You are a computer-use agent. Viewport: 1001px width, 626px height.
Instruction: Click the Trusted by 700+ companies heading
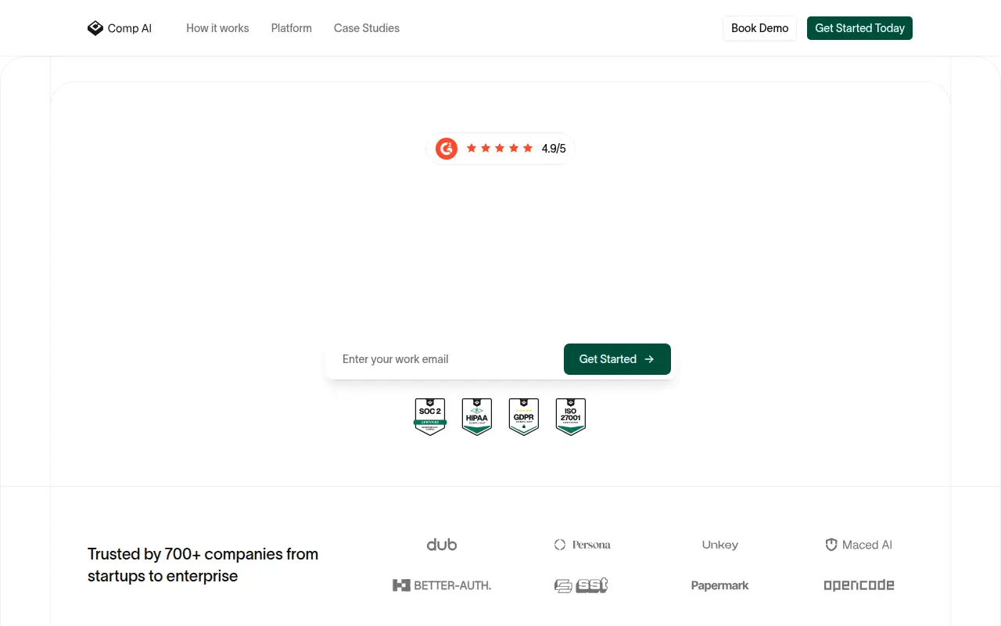[x=203, y=565]
